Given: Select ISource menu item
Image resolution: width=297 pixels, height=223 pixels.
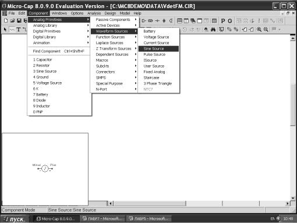Looking at the screenshot, I should [158, 61].
